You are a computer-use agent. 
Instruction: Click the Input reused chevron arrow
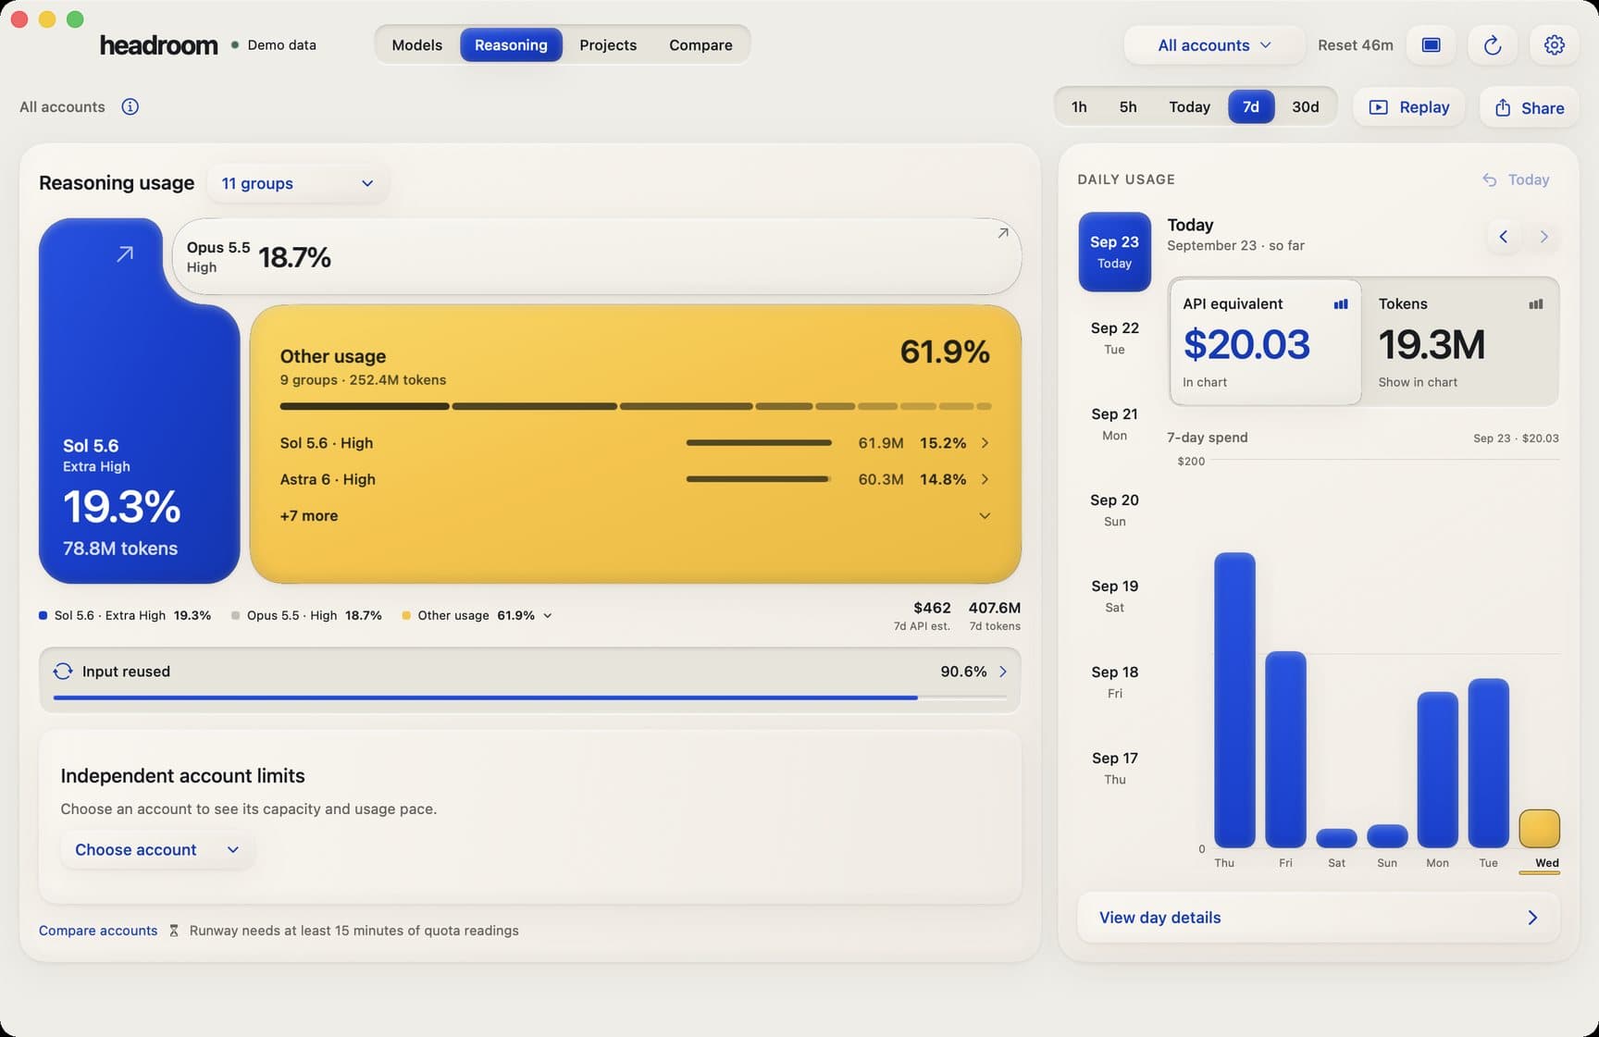click(x=1002, y=672)
